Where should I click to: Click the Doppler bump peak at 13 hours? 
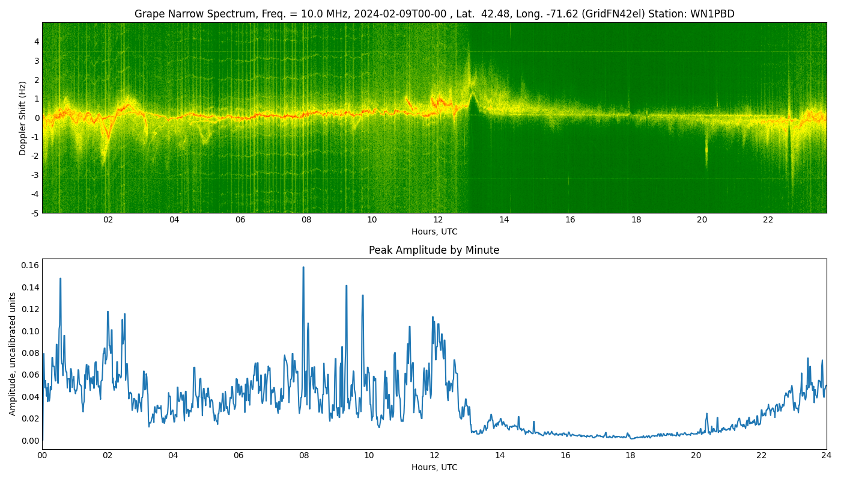coord(473,93)
